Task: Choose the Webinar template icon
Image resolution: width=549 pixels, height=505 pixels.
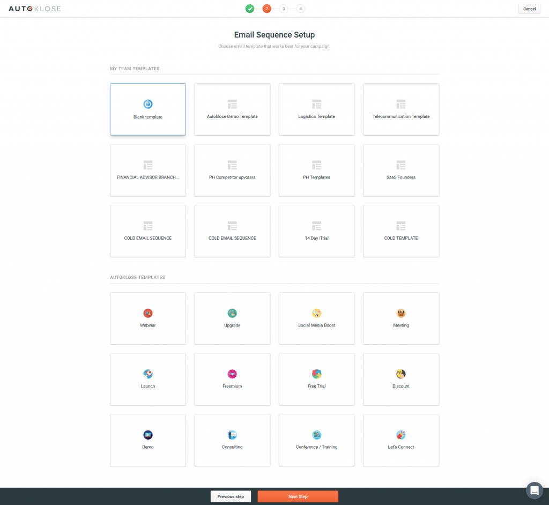Action: [148, 313]
